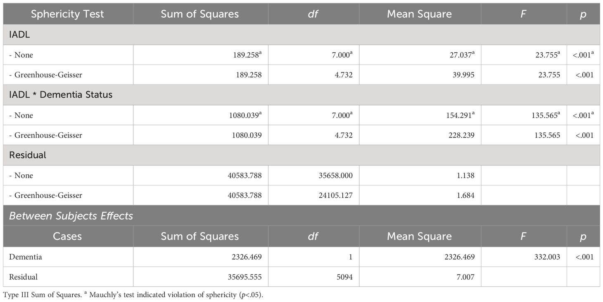Click the Sphericity Test column header

(x=68, y=14)
